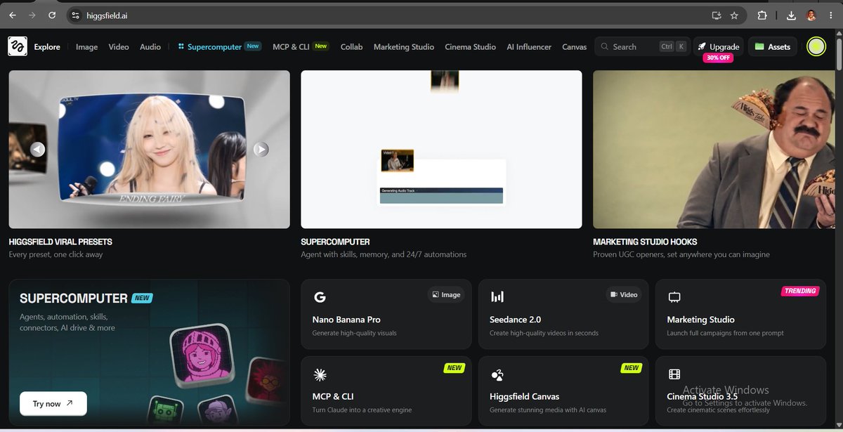Click previous arrow on viral presets carousel
The height and width of the screenshot is (432, 843).
(x=38, y=149)
